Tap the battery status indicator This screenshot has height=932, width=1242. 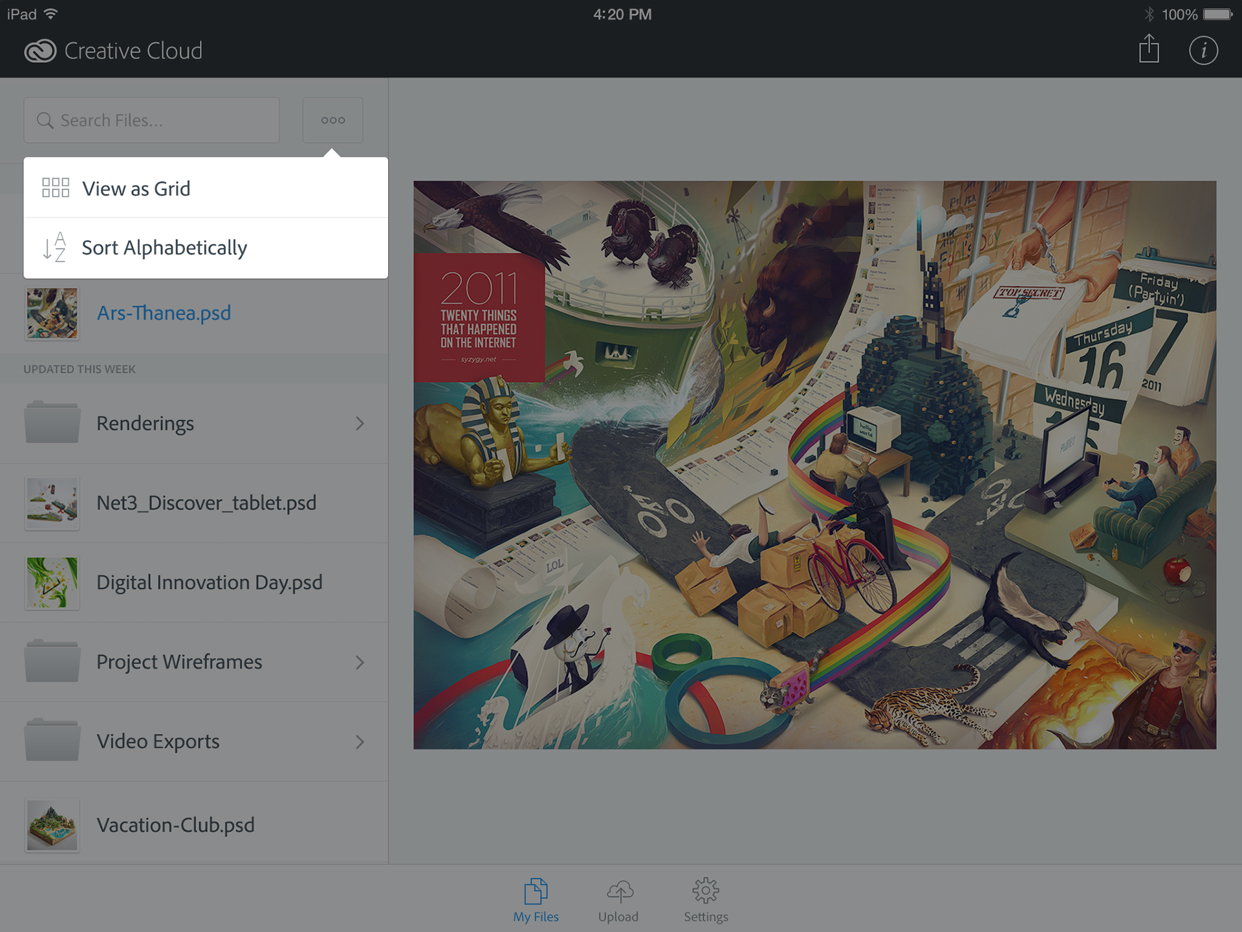pos(1218,14)
